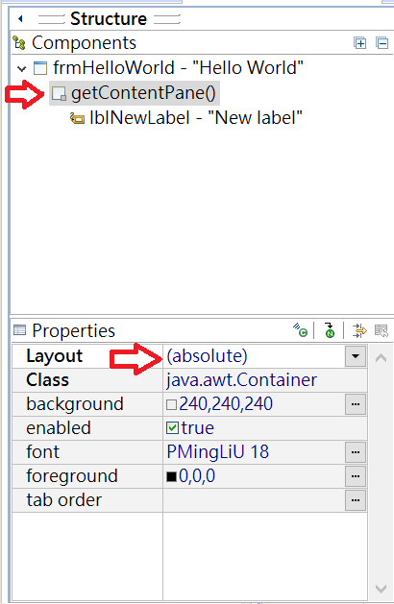
Task: Select the font property name
Action: 43,452
